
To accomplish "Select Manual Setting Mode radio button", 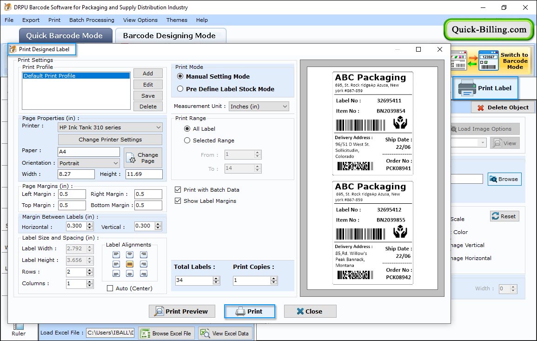I will (x=180, y=76).
